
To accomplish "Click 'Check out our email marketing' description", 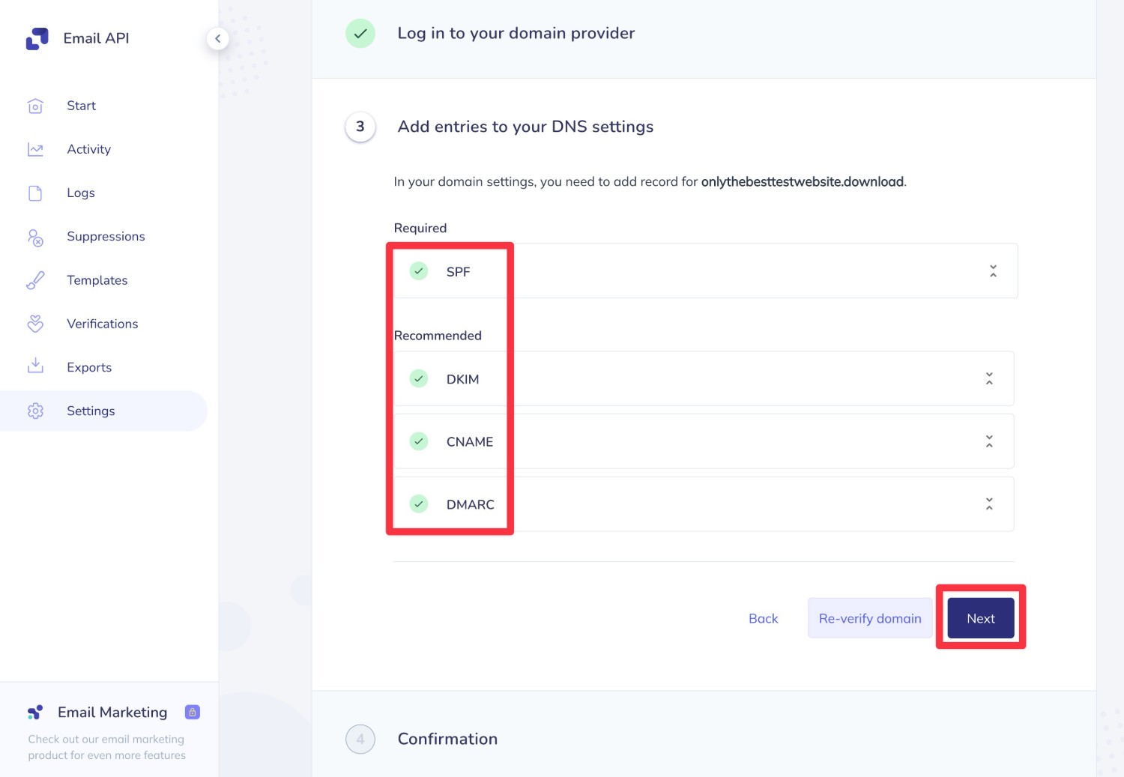I will (x=106, y=747).
